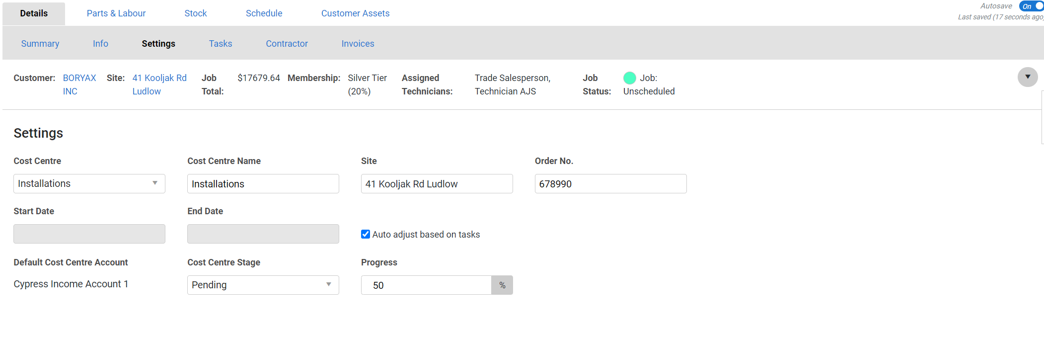The image size is (1044, 338).
Task: Open the Cost Centre Stage dropdown
Action: 263,285
